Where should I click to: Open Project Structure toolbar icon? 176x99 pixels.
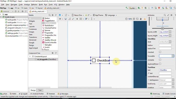(171, 8)
